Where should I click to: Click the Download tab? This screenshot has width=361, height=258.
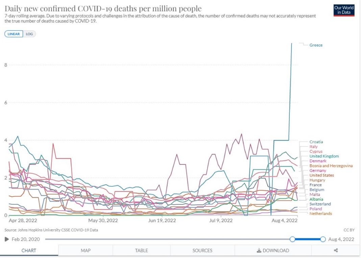click(x=273, y=251)
